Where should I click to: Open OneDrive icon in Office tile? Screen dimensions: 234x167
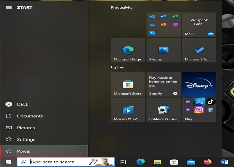pos(152,25)
